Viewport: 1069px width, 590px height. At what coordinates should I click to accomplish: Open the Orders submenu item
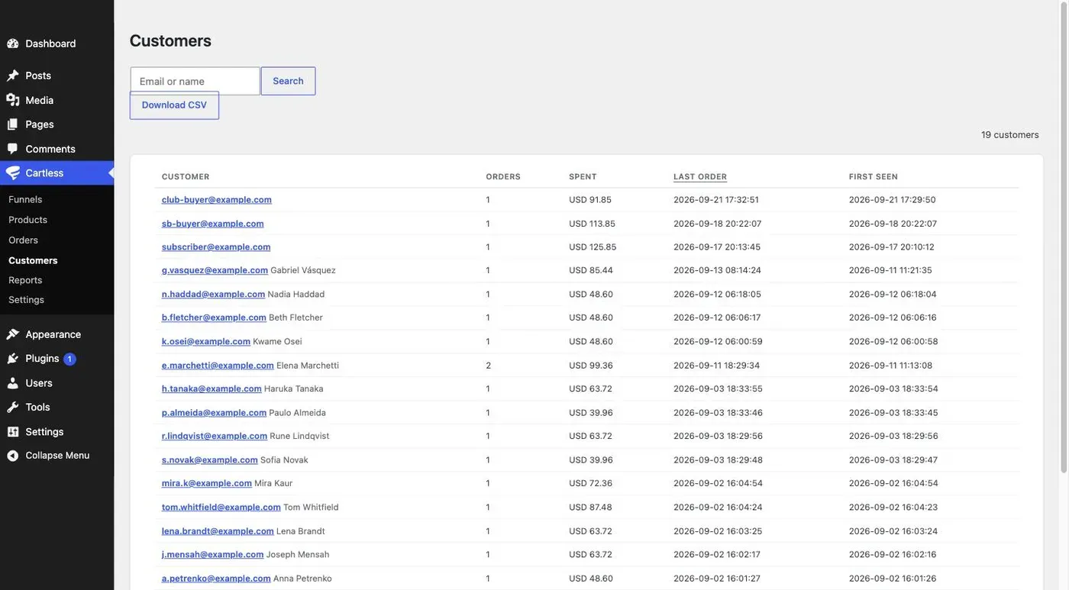pyautogui.click(x=23, y=240)
